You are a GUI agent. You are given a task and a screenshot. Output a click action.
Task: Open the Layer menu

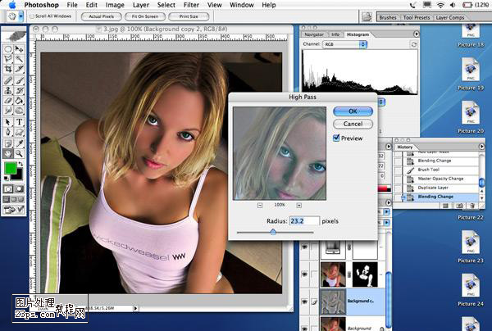pyautogui.click(x=141, y=5)
